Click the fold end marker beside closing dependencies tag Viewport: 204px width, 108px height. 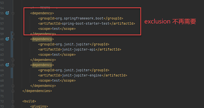13,91
